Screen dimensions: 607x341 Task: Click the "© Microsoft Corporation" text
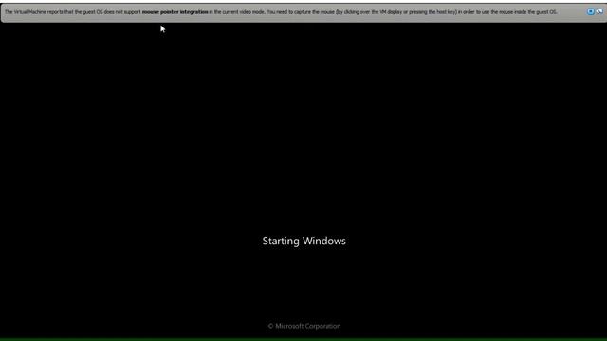(x=304, y=326)
